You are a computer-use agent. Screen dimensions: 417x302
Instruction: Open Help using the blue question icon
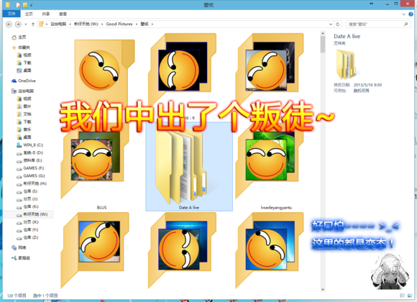(x=411, y=14)
